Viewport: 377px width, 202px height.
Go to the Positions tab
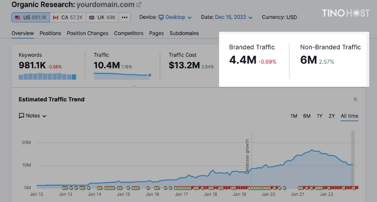[50, 33]
